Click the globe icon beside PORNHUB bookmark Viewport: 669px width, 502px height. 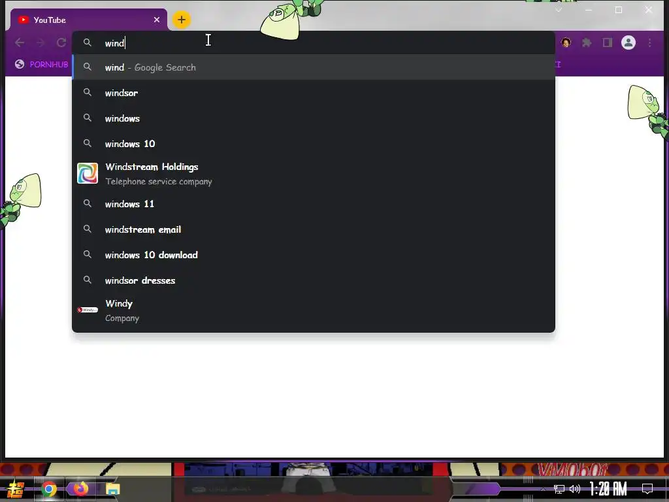[x=19, y=64]
